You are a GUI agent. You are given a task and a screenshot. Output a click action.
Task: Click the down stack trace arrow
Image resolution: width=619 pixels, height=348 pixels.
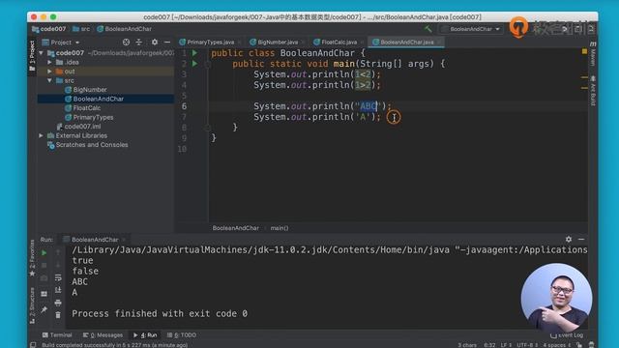click(58, 264)
